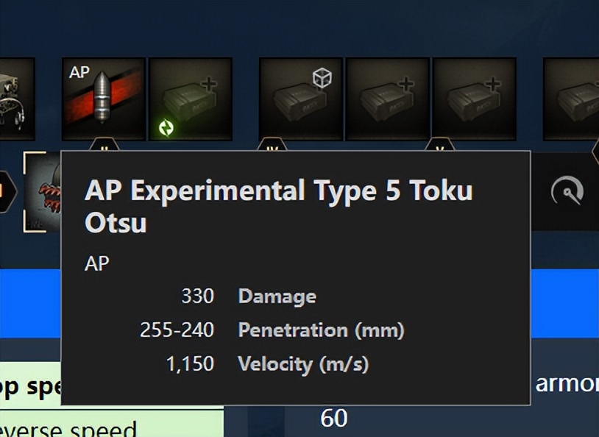Open the ammo crate slot with cube badge
This screenshot has width=599, height=437.
point(301,99)
